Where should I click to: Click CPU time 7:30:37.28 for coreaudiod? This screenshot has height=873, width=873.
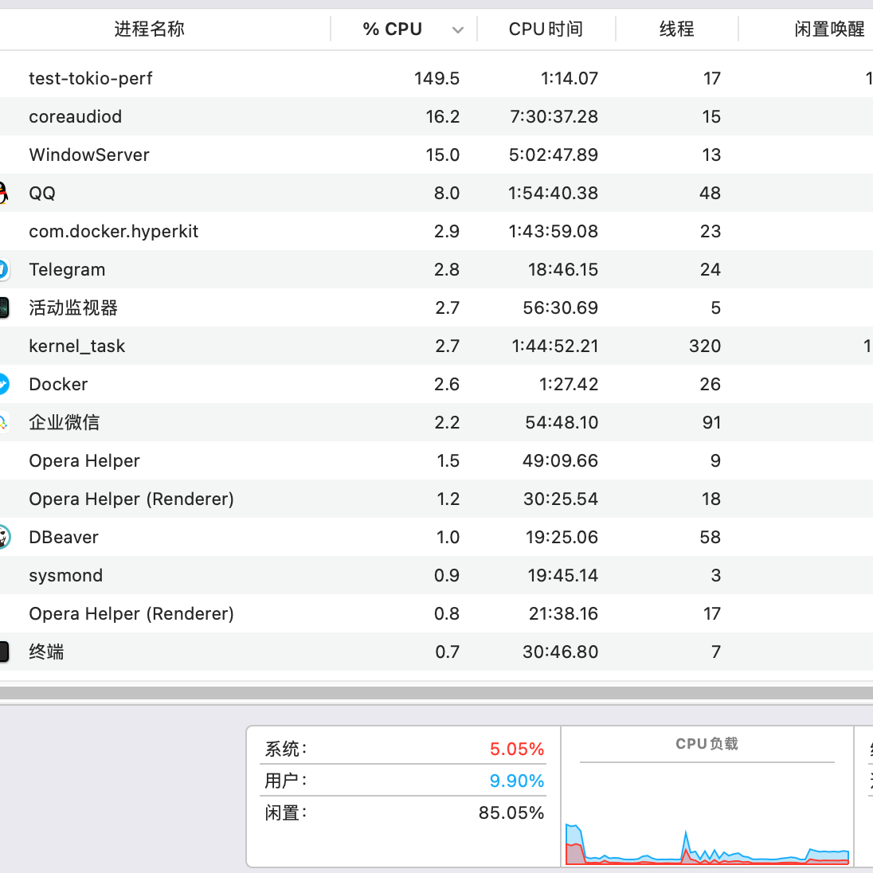[x=554, y=117]
